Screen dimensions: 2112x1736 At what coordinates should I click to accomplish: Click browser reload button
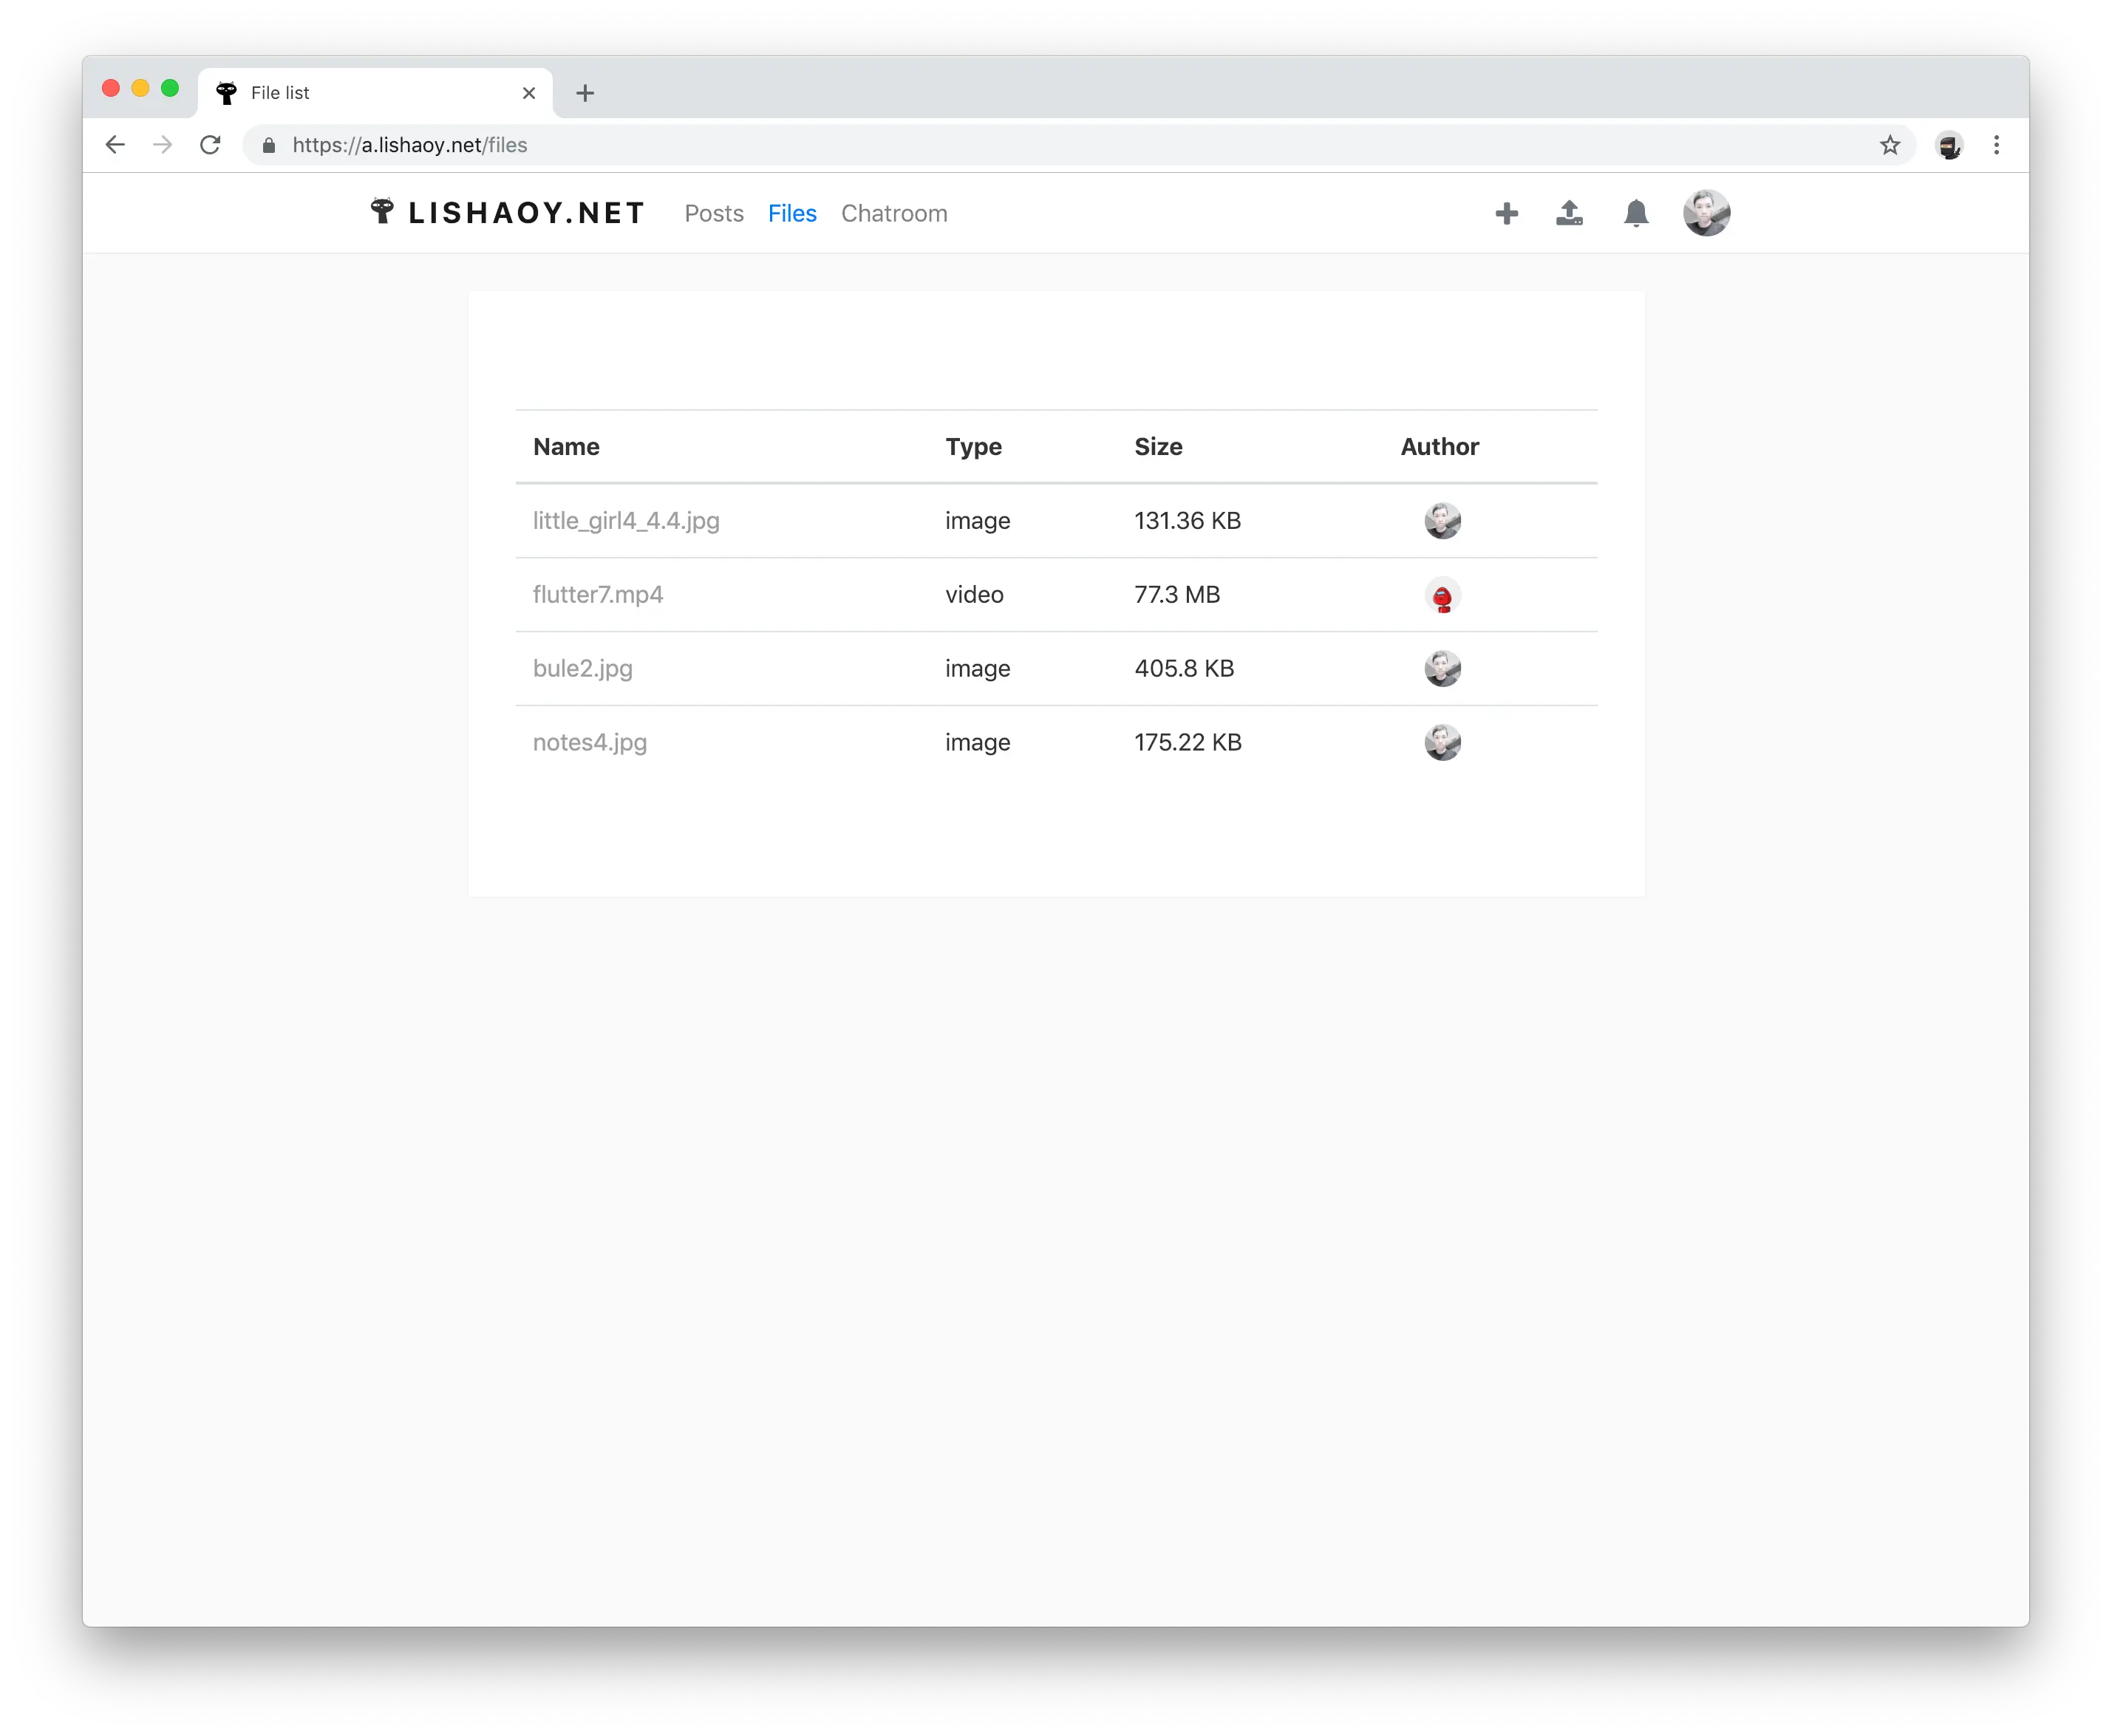(210, 145)
